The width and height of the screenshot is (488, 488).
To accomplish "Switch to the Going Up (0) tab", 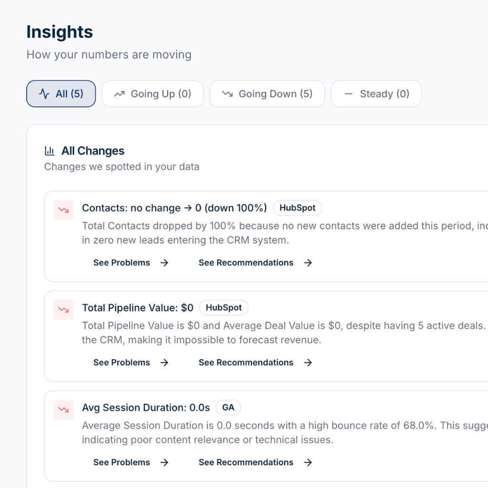I will [x=152, y=94].
